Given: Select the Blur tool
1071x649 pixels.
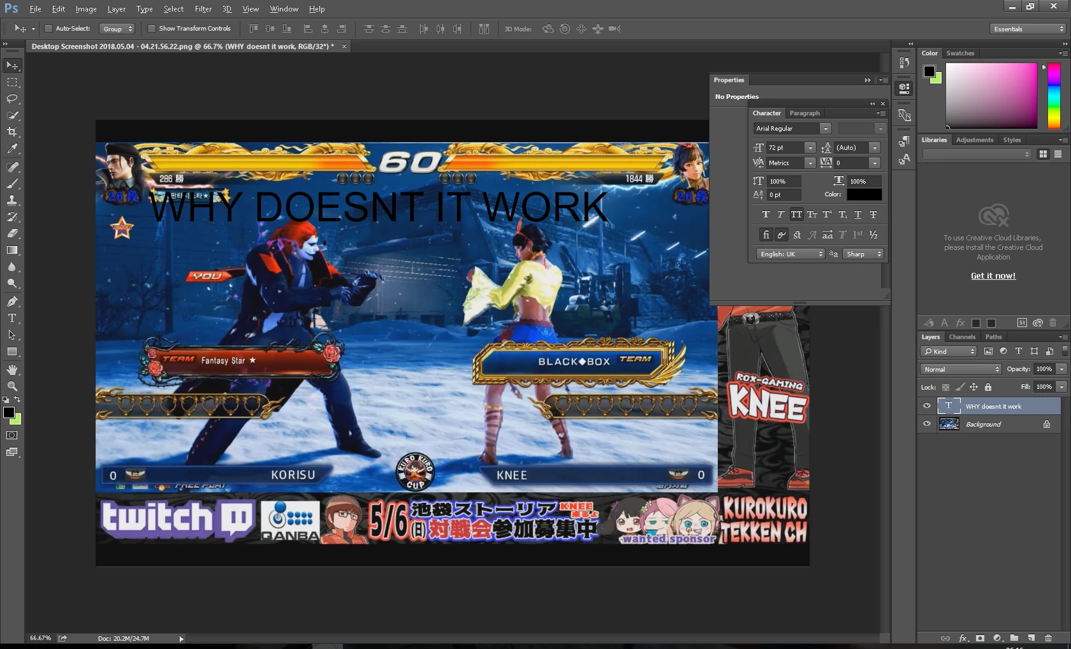Looking at the screenshot, I should 12,266.
